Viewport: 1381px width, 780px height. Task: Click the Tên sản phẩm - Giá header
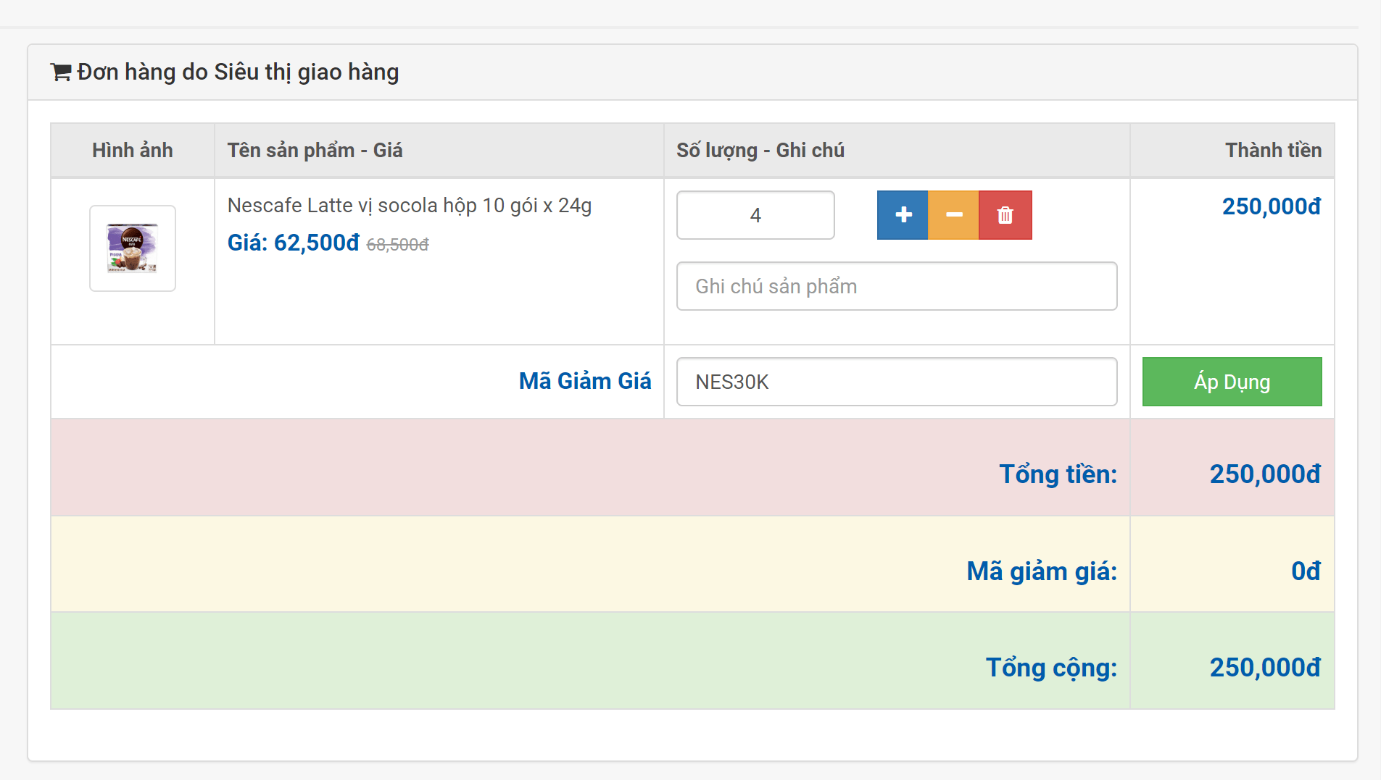point(315,151)
